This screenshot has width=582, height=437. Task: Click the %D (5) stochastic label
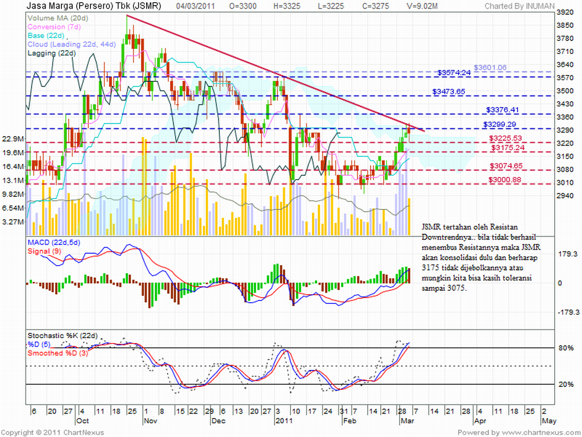[x=39, y=344]
